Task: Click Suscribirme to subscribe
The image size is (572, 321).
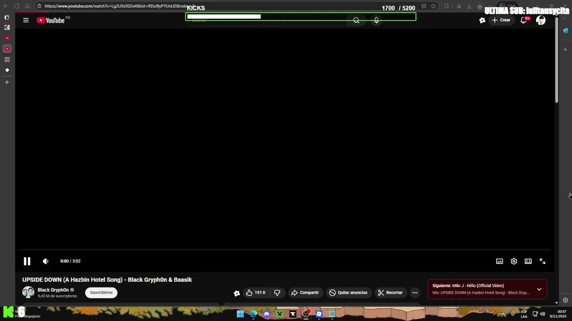Action: tap(101, 292)
